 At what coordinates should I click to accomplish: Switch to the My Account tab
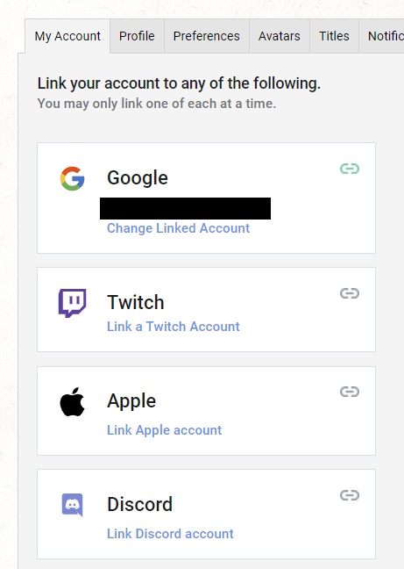coord(67,36)
